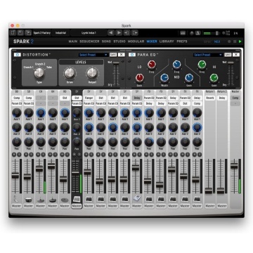Click the save project disk icon
This screenshot has height=253, width=253.
(x=20, y=33)
